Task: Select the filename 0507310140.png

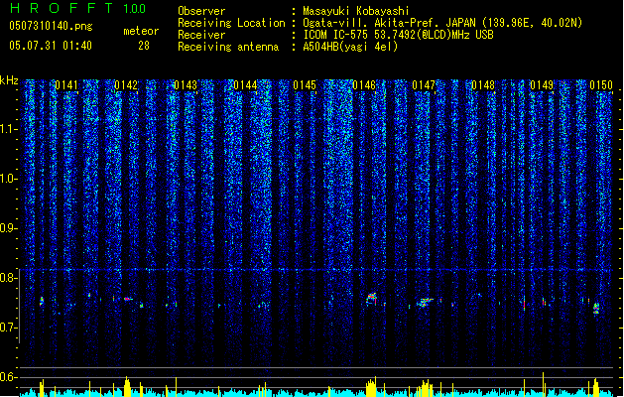Action: tap(51, 26)
